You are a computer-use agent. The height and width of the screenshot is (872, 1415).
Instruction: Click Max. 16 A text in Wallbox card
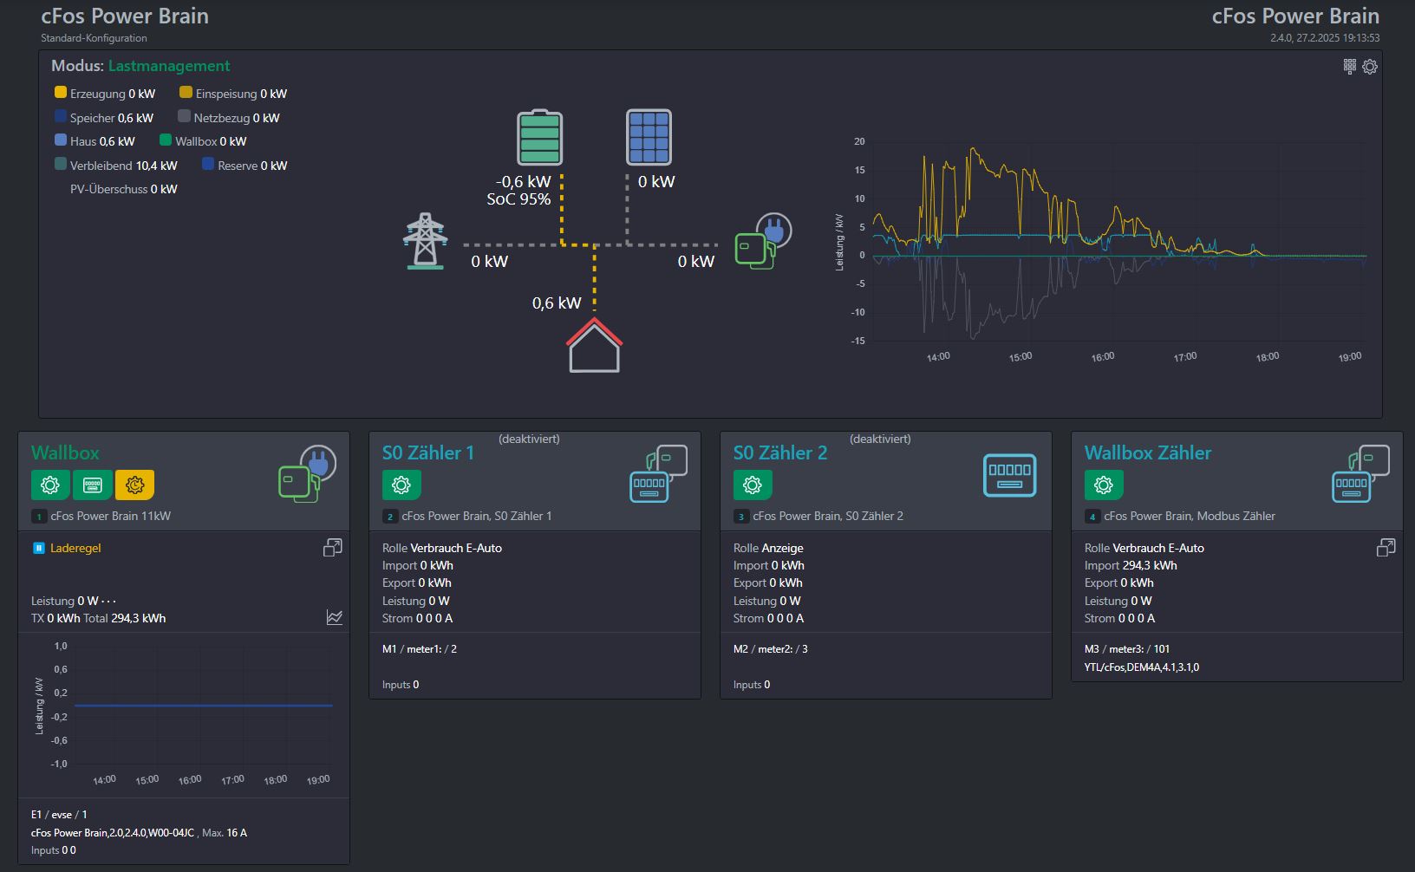click(225, 833)
